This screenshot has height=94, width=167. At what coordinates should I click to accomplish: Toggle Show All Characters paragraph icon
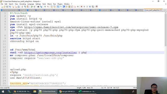click(61, 7)
